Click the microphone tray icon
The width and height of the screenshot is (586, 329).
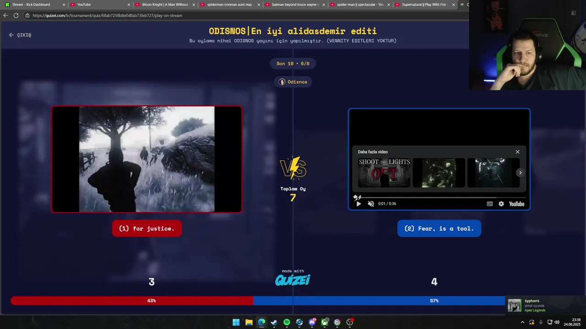coord(541,322)
